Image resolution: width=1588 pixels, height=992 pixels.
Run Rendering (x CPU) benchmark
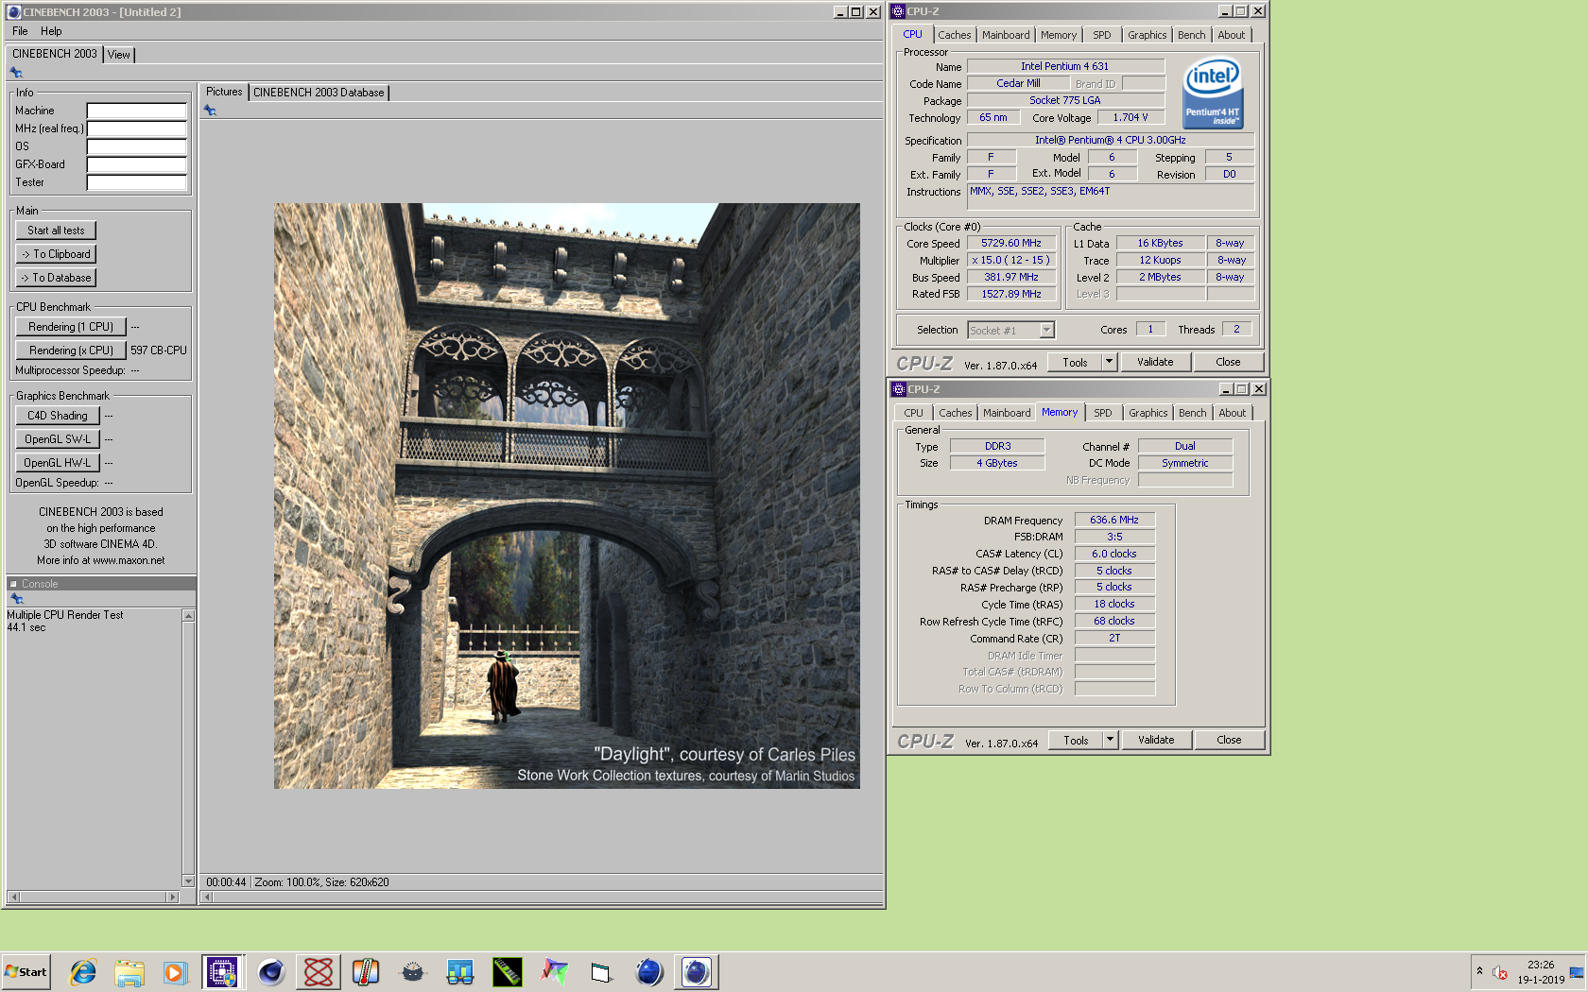click(71, 351)
